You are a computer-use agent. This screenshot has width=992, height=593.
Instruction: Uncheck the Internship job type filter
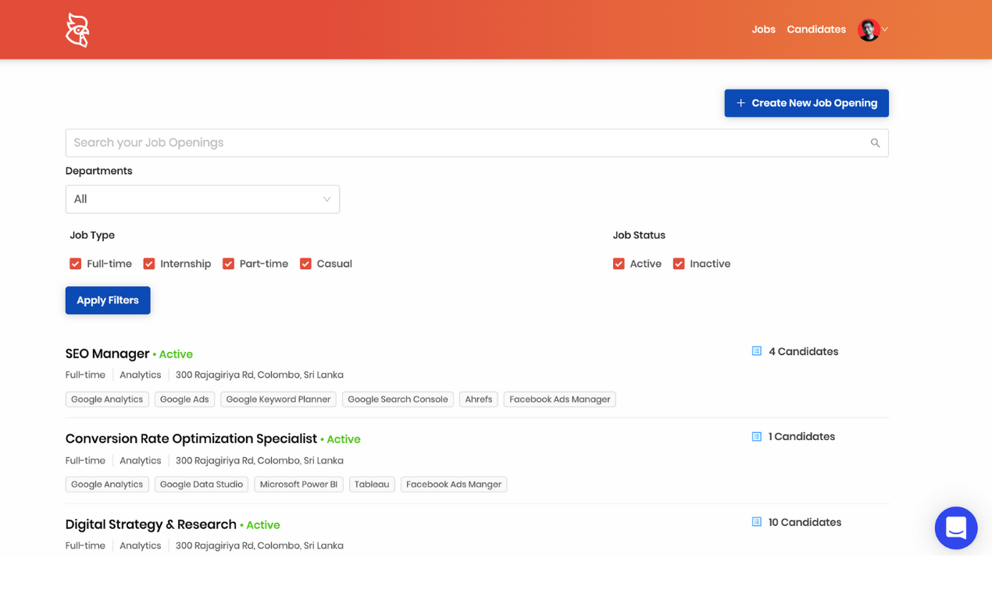coord(148,264)
